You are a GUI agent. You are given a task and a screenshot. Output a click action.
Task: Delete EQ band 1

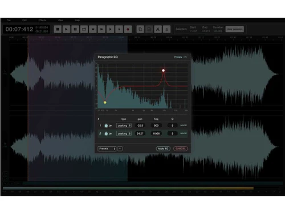click(184, 126)
